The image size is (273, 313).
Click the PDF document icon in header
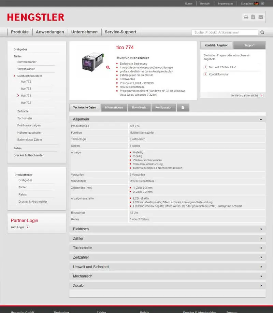[253, 17]
